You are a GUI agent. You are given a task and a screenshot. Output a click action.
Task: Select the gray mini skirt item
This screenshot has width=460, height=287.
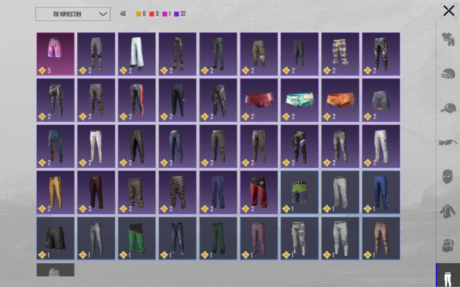381,100
